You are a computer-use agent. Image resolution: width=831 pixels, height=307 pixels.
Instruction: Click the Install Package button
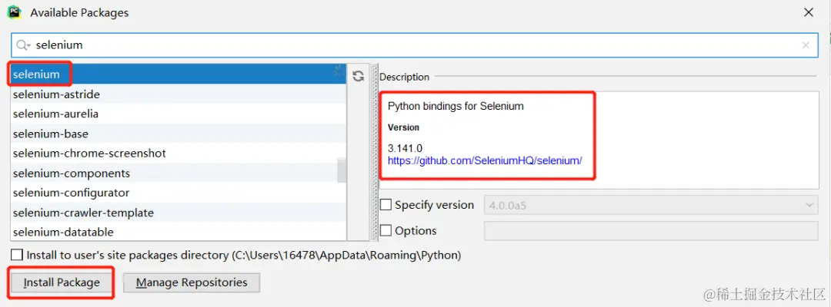pos(62,282)
